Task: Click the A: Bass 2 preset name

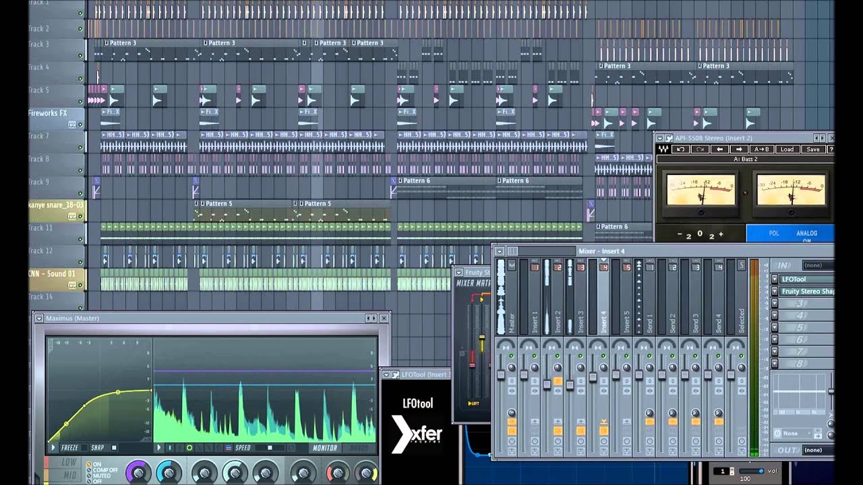Action: [745, 159]
